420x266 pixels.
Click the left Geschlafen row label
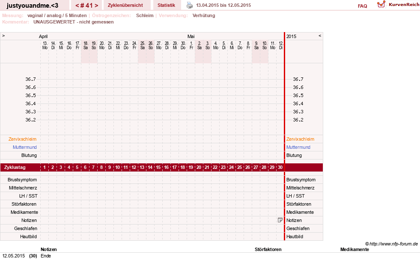[26, 228]
